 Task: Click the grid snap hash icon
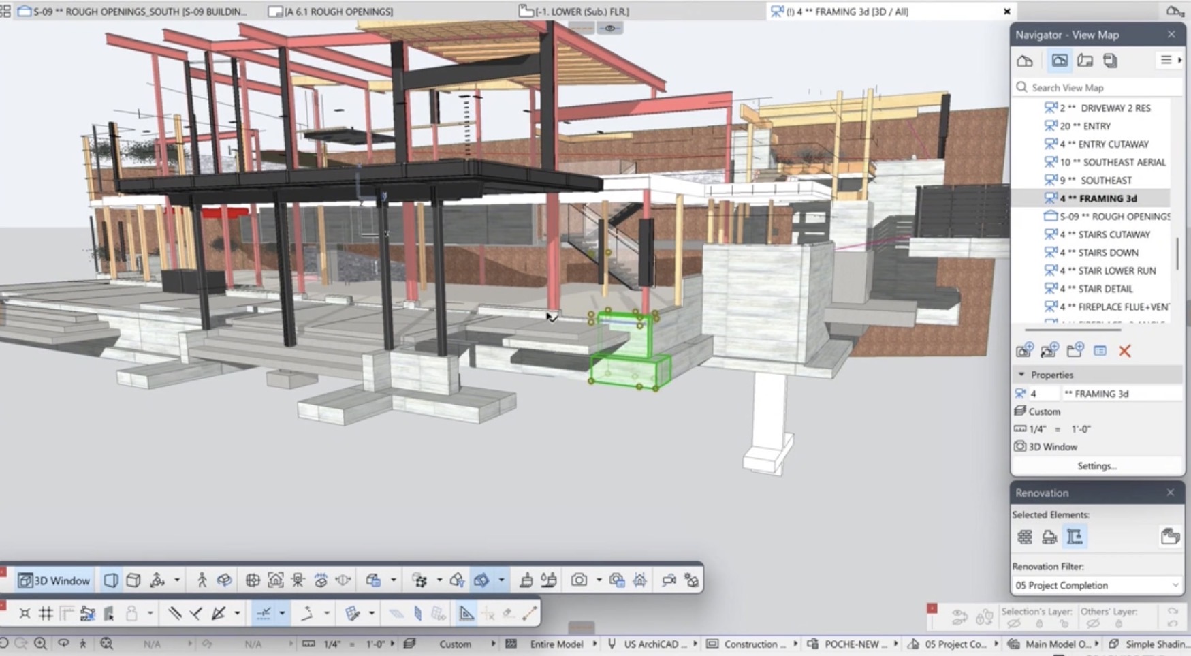46,613
